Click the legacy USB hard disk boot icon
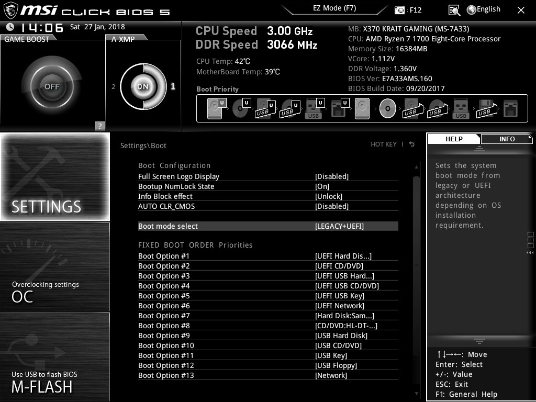The image size is (536, 402). [412, 108]
